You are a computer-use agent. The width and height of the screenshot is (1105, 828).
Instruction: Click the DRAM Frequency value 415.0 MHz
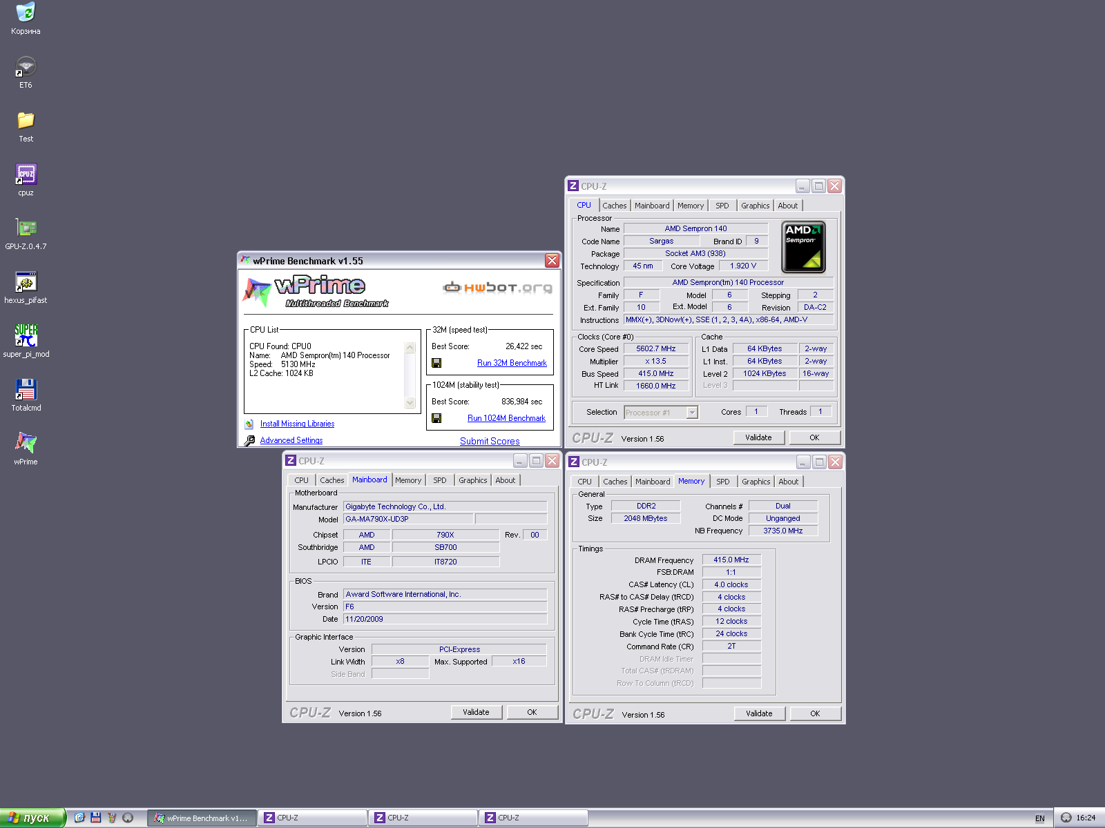(x=731, y=560)
